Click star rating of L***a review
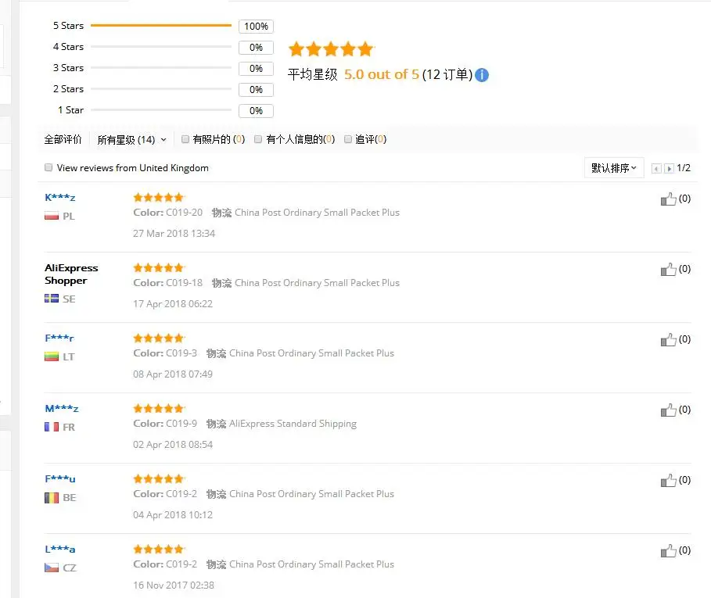 click(159, 549)
